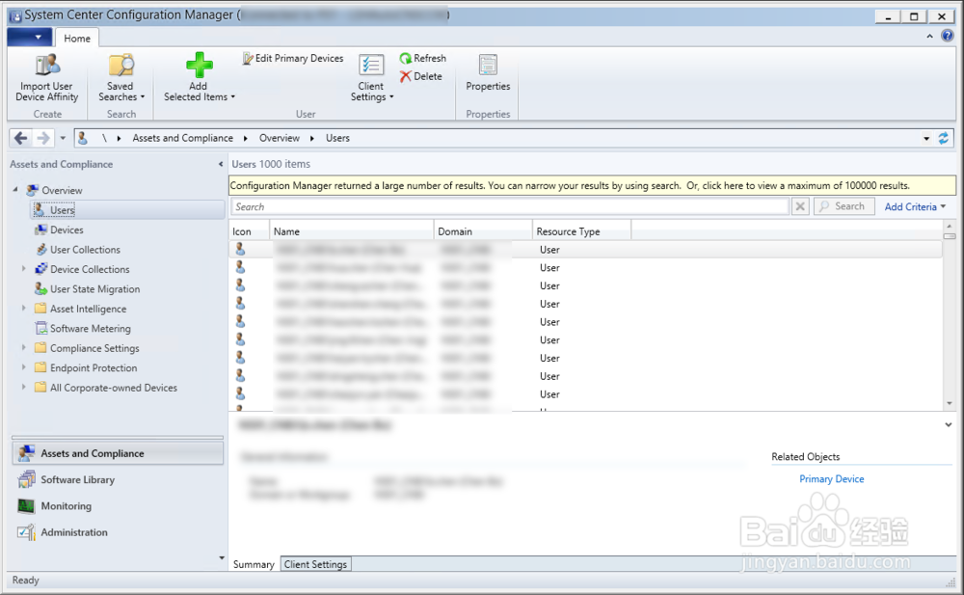Click Import User Device Affinity icon
Viewport: 964px width, 595px height.
(46, 65)
